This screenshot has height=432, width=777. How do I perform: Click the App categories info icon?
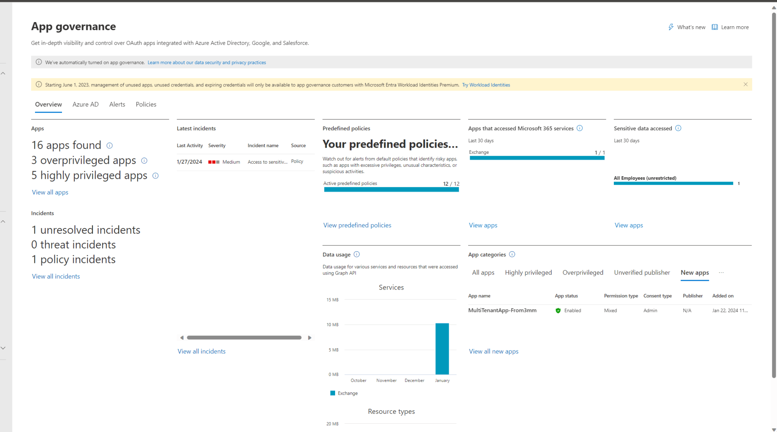pos(512,254)
